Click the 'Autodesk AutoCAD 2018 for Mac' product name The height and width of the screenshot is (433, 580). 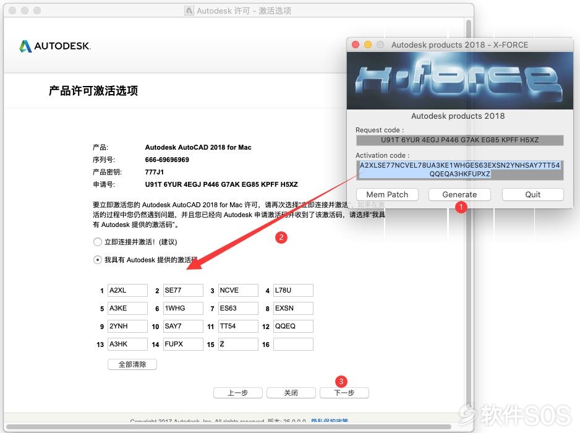coord(198,147)
